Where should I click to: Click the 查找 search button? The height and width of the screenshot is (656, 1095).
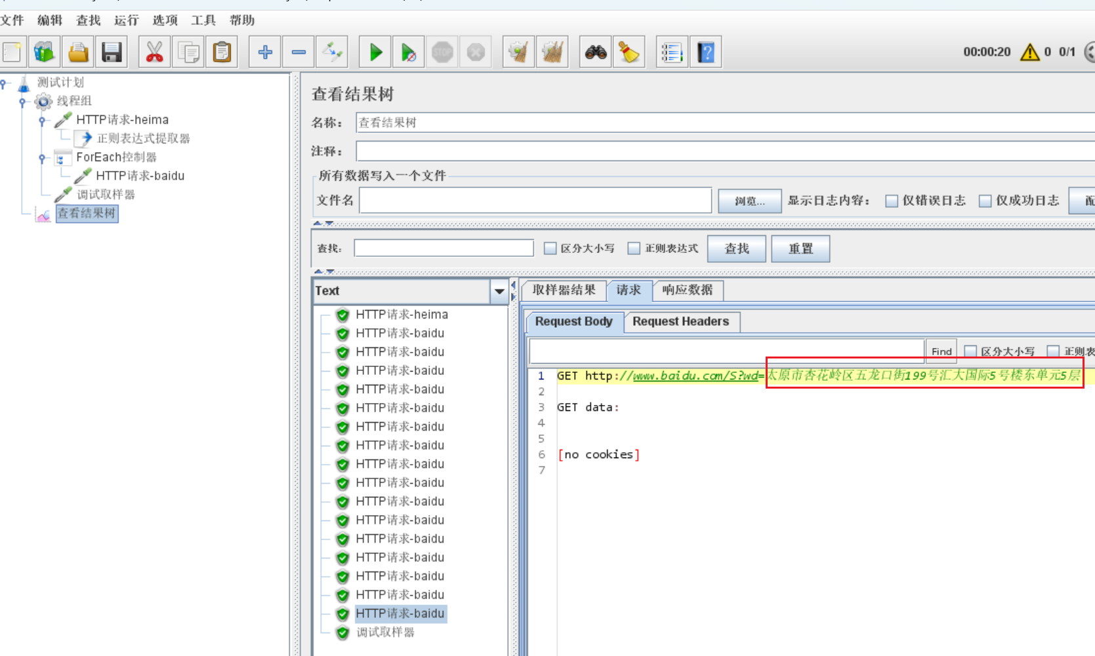click(737, 249)
